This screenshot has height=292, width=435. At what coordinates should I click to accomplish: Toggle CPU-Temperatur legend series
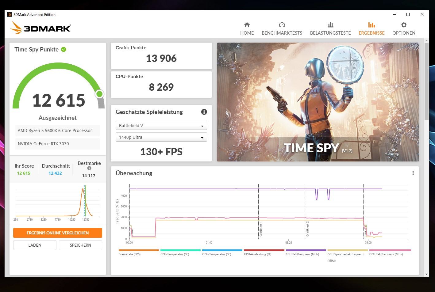point(180,253)
